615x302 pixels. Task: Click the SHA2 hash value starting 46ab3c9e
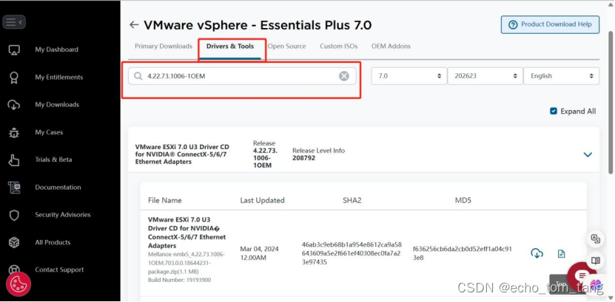coord(352,253)
